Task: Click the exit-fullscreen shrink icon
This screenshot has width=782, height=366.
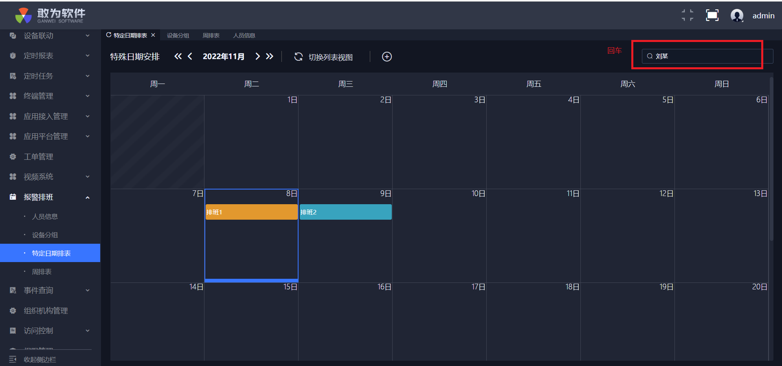Action: 688,15
